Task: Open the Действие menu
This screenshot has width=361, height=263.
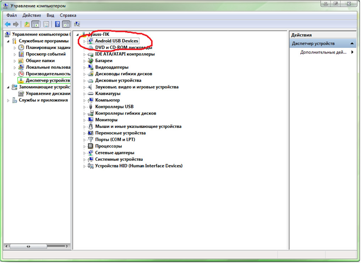Action: (32, 16)
